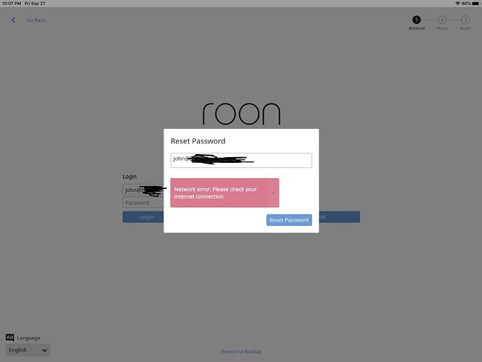
Task: Click the partly hidden blue button right of dialog
Action: [339, 216]
